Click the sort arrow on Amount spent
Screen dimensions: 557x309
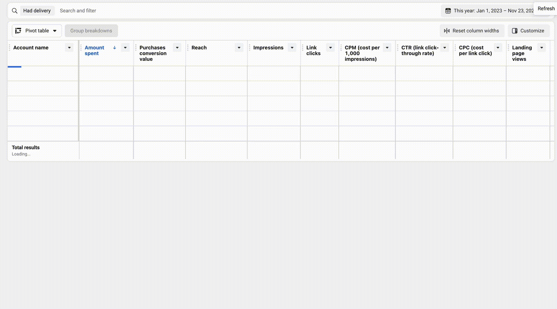pyautogui.click(x=115, y=48)
